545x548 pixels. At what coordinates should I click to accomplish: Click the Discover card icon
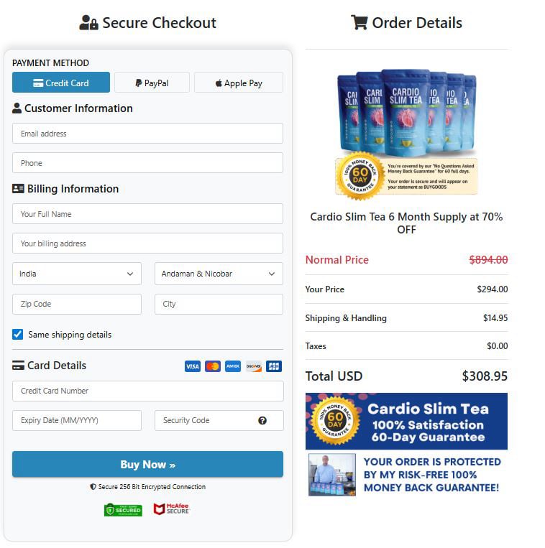click(x=253, y=366)
